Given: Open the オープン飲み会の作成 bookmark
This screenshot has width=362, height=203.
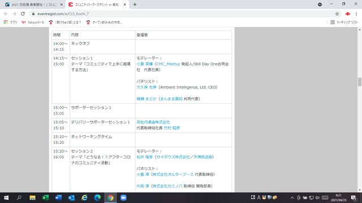Looking at the screenshot, I should [x=104, y=23].
